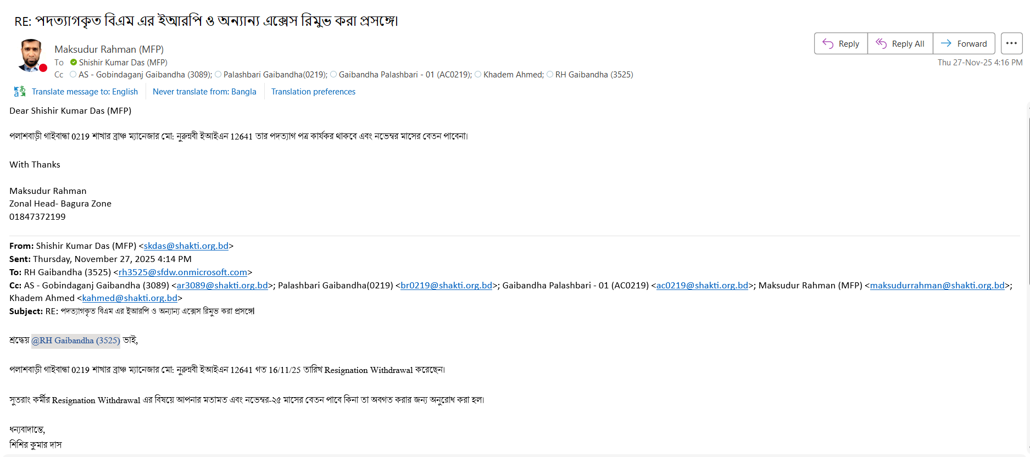Click maksudurrahman@shakti.org.bd email link
This screenshot has width=1030, height=457.
937,286
